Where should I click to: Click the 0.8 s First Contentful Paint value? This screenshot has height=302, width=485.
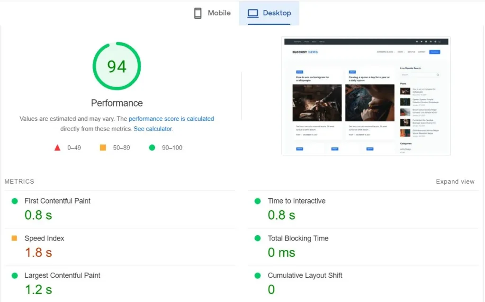[x=38, y=215]
